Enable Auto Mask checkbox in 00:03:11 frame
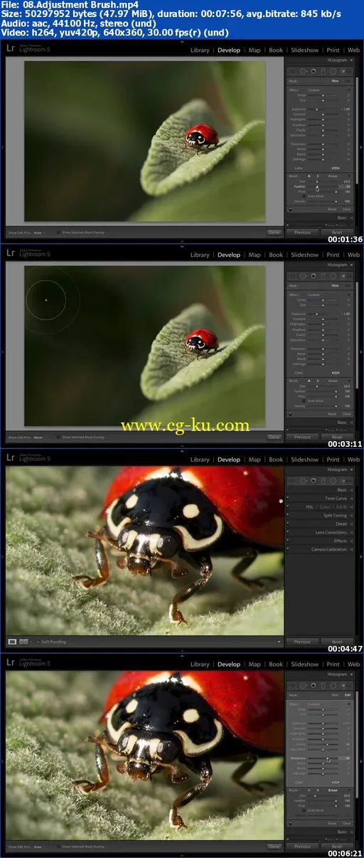364x858 pixels. [x=304, y=401]
